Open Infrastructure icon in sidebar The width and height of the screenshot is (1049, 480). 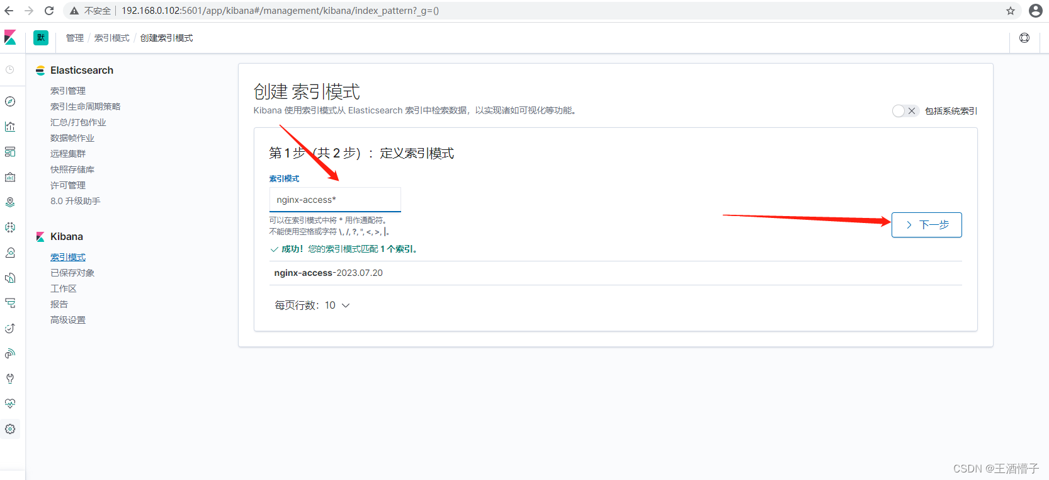click(x=10, y=253)
